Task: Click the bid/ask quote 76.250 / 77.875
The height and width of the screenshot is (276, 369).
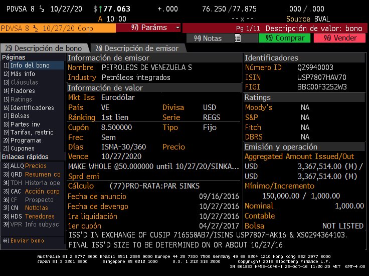Action: [229, 9]
